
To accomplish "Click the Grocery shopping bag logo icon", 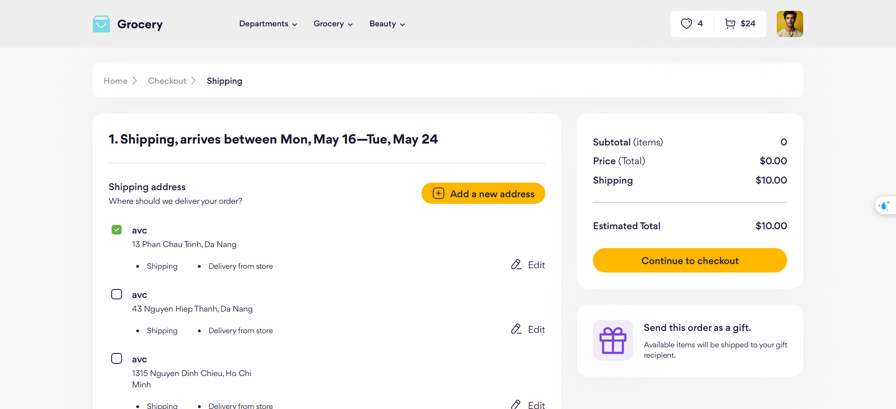I will pos(101,24).
